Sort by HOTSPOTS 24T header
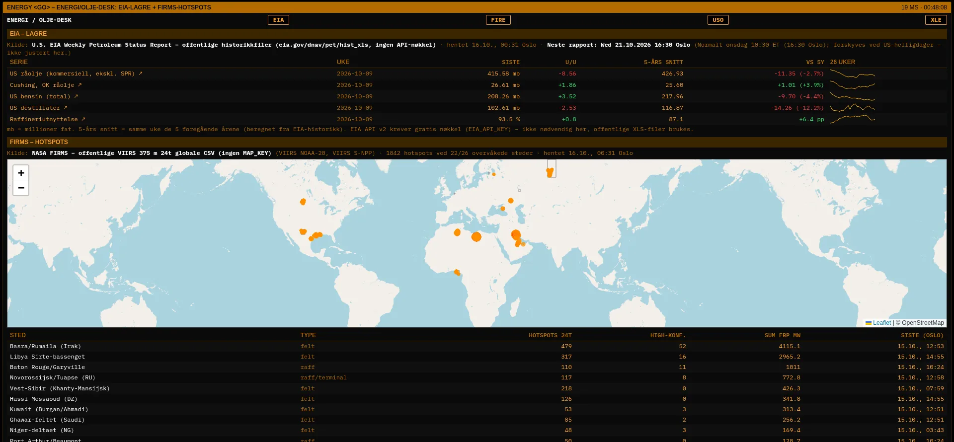 tap(550, 335)
